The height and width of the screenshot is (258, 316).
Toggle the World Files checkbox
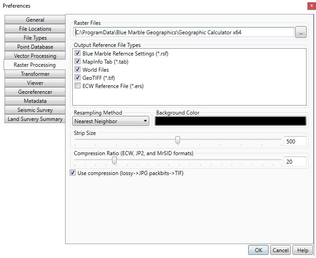[78, 70]
